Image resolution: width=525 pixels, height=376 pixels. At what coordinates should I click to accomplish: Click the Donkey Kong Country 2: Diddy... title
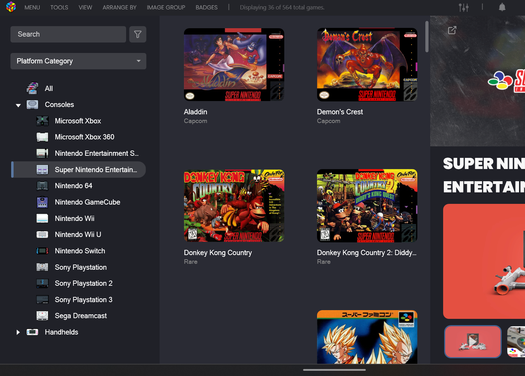[x=367, y=253]
